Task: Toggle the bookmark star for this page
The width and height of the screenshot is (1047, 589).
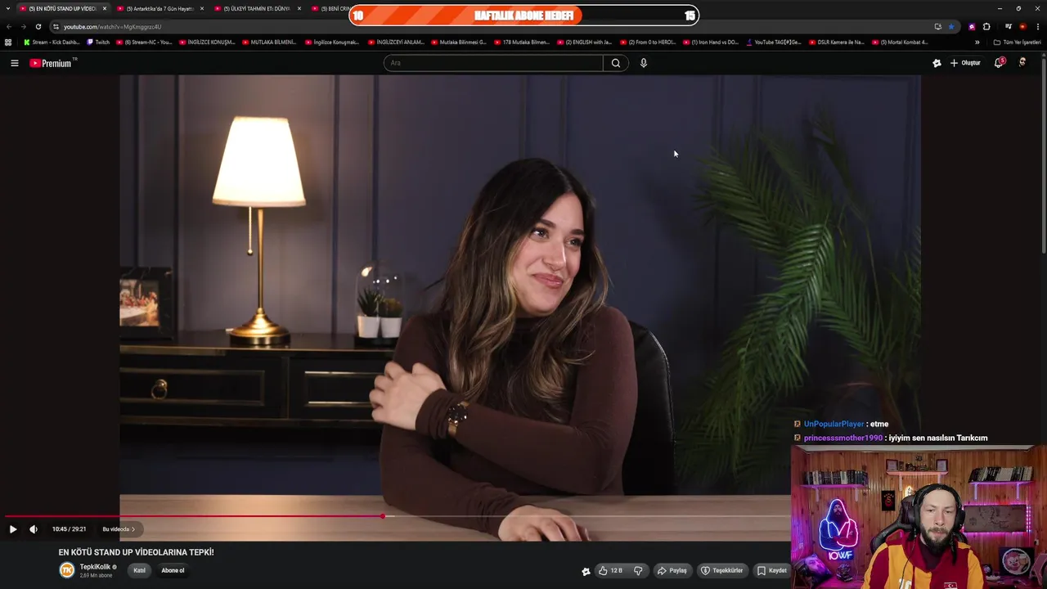Action: pos(951,26)
